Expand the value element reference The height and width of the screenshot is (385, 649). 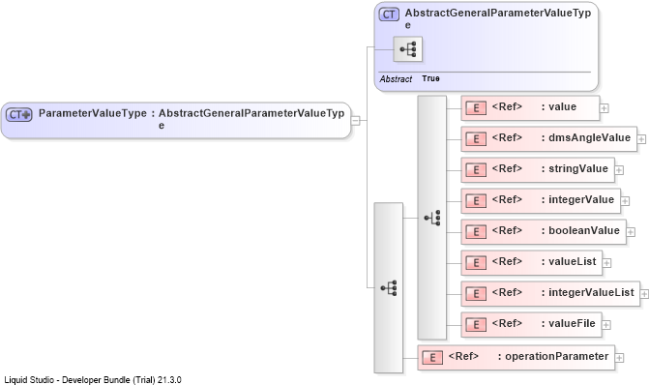pos(605,108)
